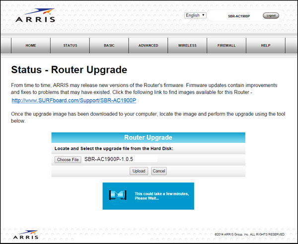298x244 pixels.
Task: Open the HELP menu tab
Action: (x=266, y=45)
